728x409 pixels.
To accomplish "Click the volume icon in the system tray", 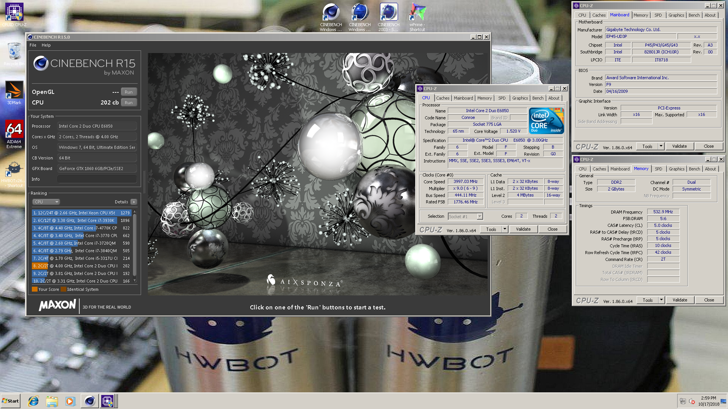I will click(x=692, y=401).
